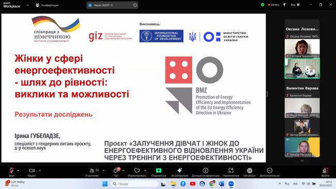This screenshot has height=189, width=336.
Task: Expand audio options arrow beside microphone
Action: pos(18,170)
